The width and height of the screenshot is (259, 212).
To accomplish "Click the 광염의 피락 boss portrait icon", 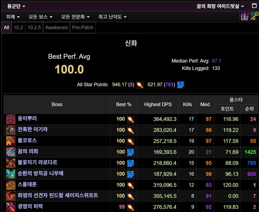I will coord(11,207).
